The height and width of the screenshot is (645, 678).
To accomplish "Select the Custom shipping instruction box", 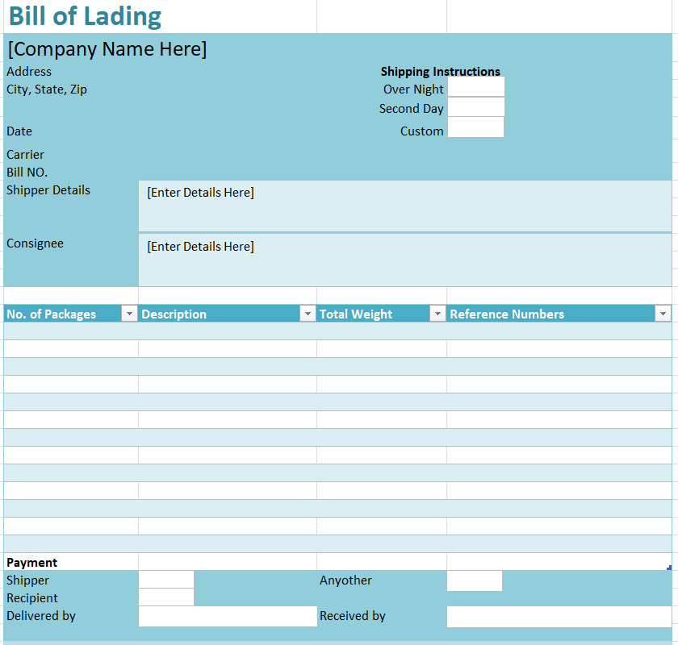I will pyautogui.click(x=475, y=127).
